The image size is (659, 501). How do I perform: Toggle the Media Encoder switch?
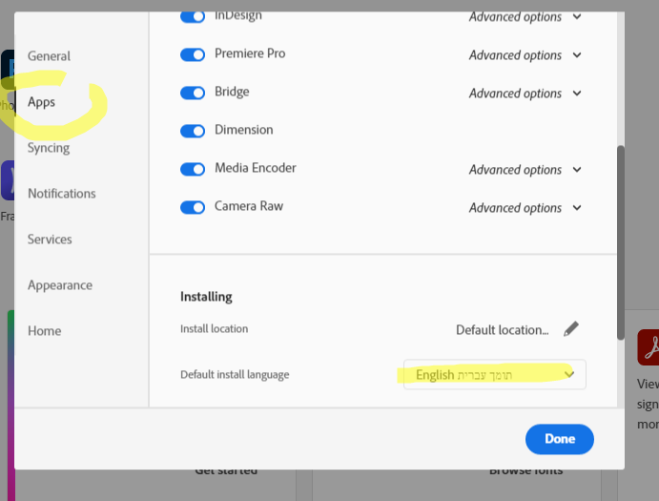[x=193, y=169]
